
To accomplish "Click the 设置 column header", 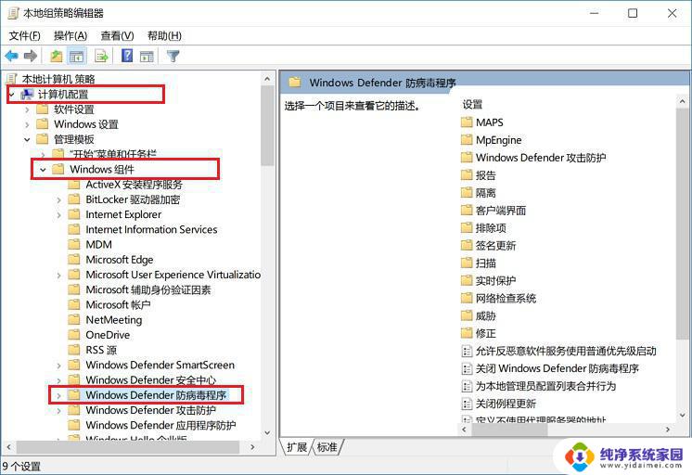I will point(472,105).
